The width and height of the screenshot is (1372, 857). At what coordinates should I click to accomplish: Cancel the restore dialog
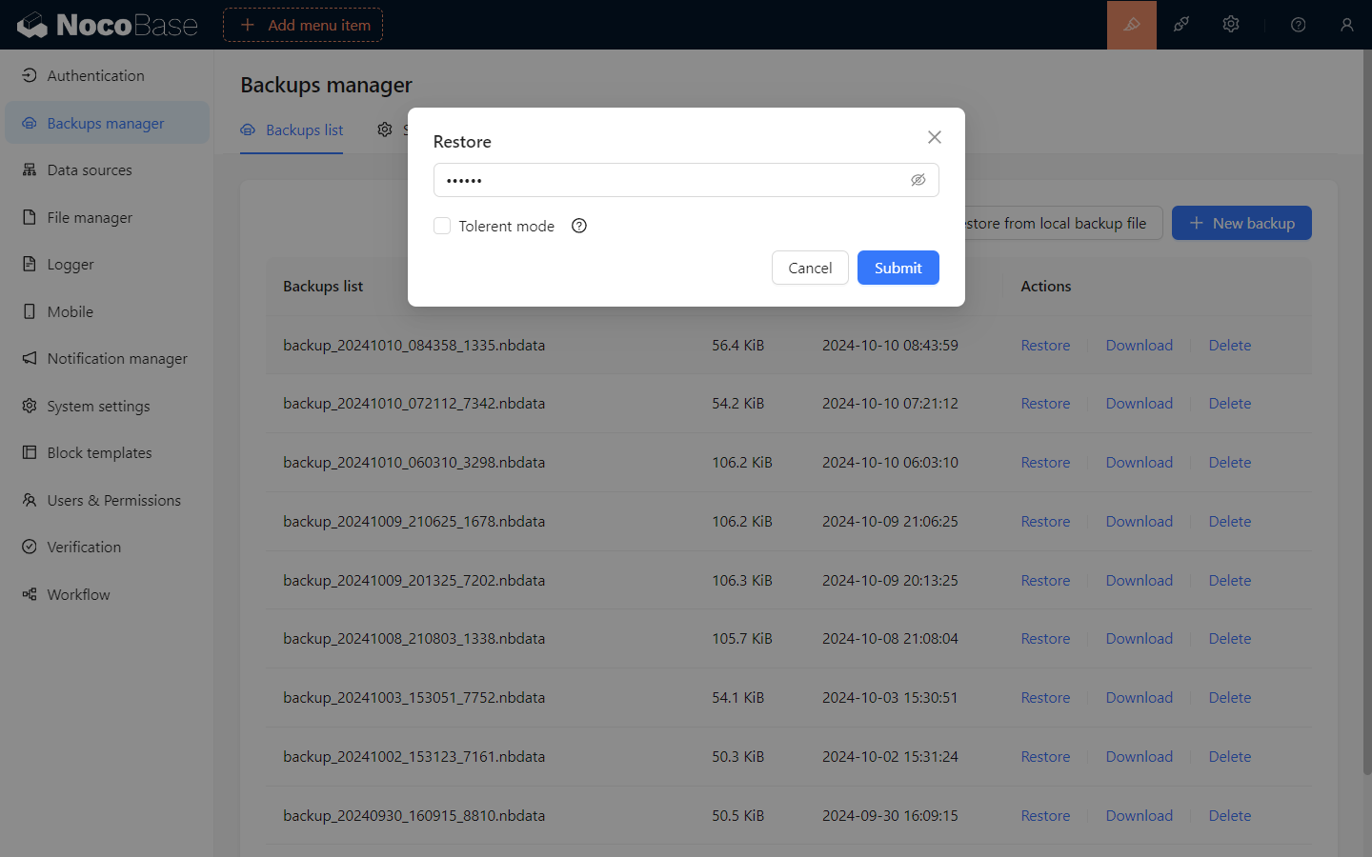coord(810,268)
